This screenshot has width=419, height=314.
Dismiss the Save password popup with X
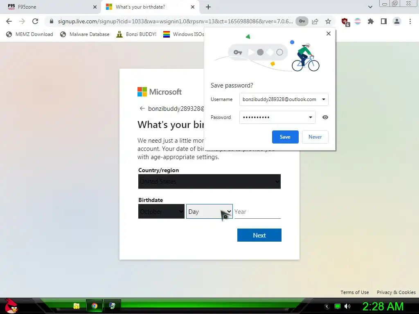(329, 34)
